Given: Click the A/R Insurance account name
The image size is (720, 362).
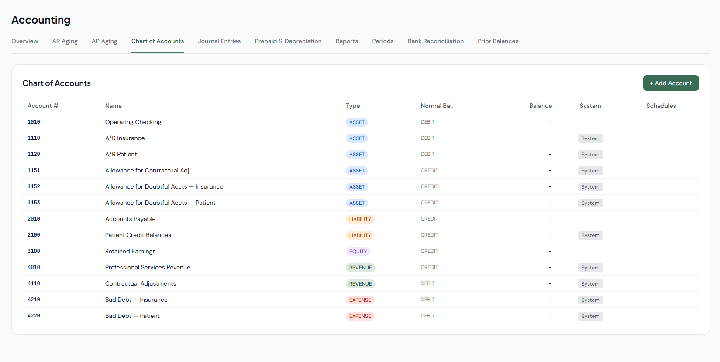Looking at the screenshot, I should [125, 138].
